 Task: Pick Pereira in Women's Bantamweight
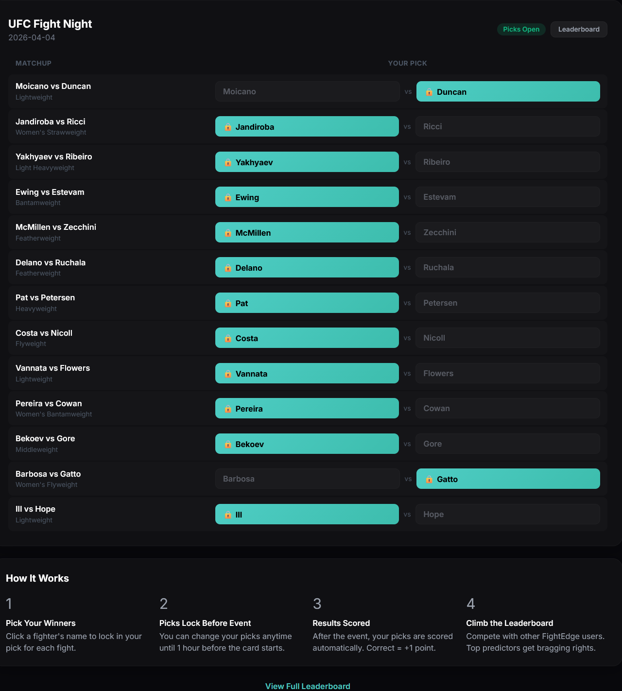(x=307, y=408)
